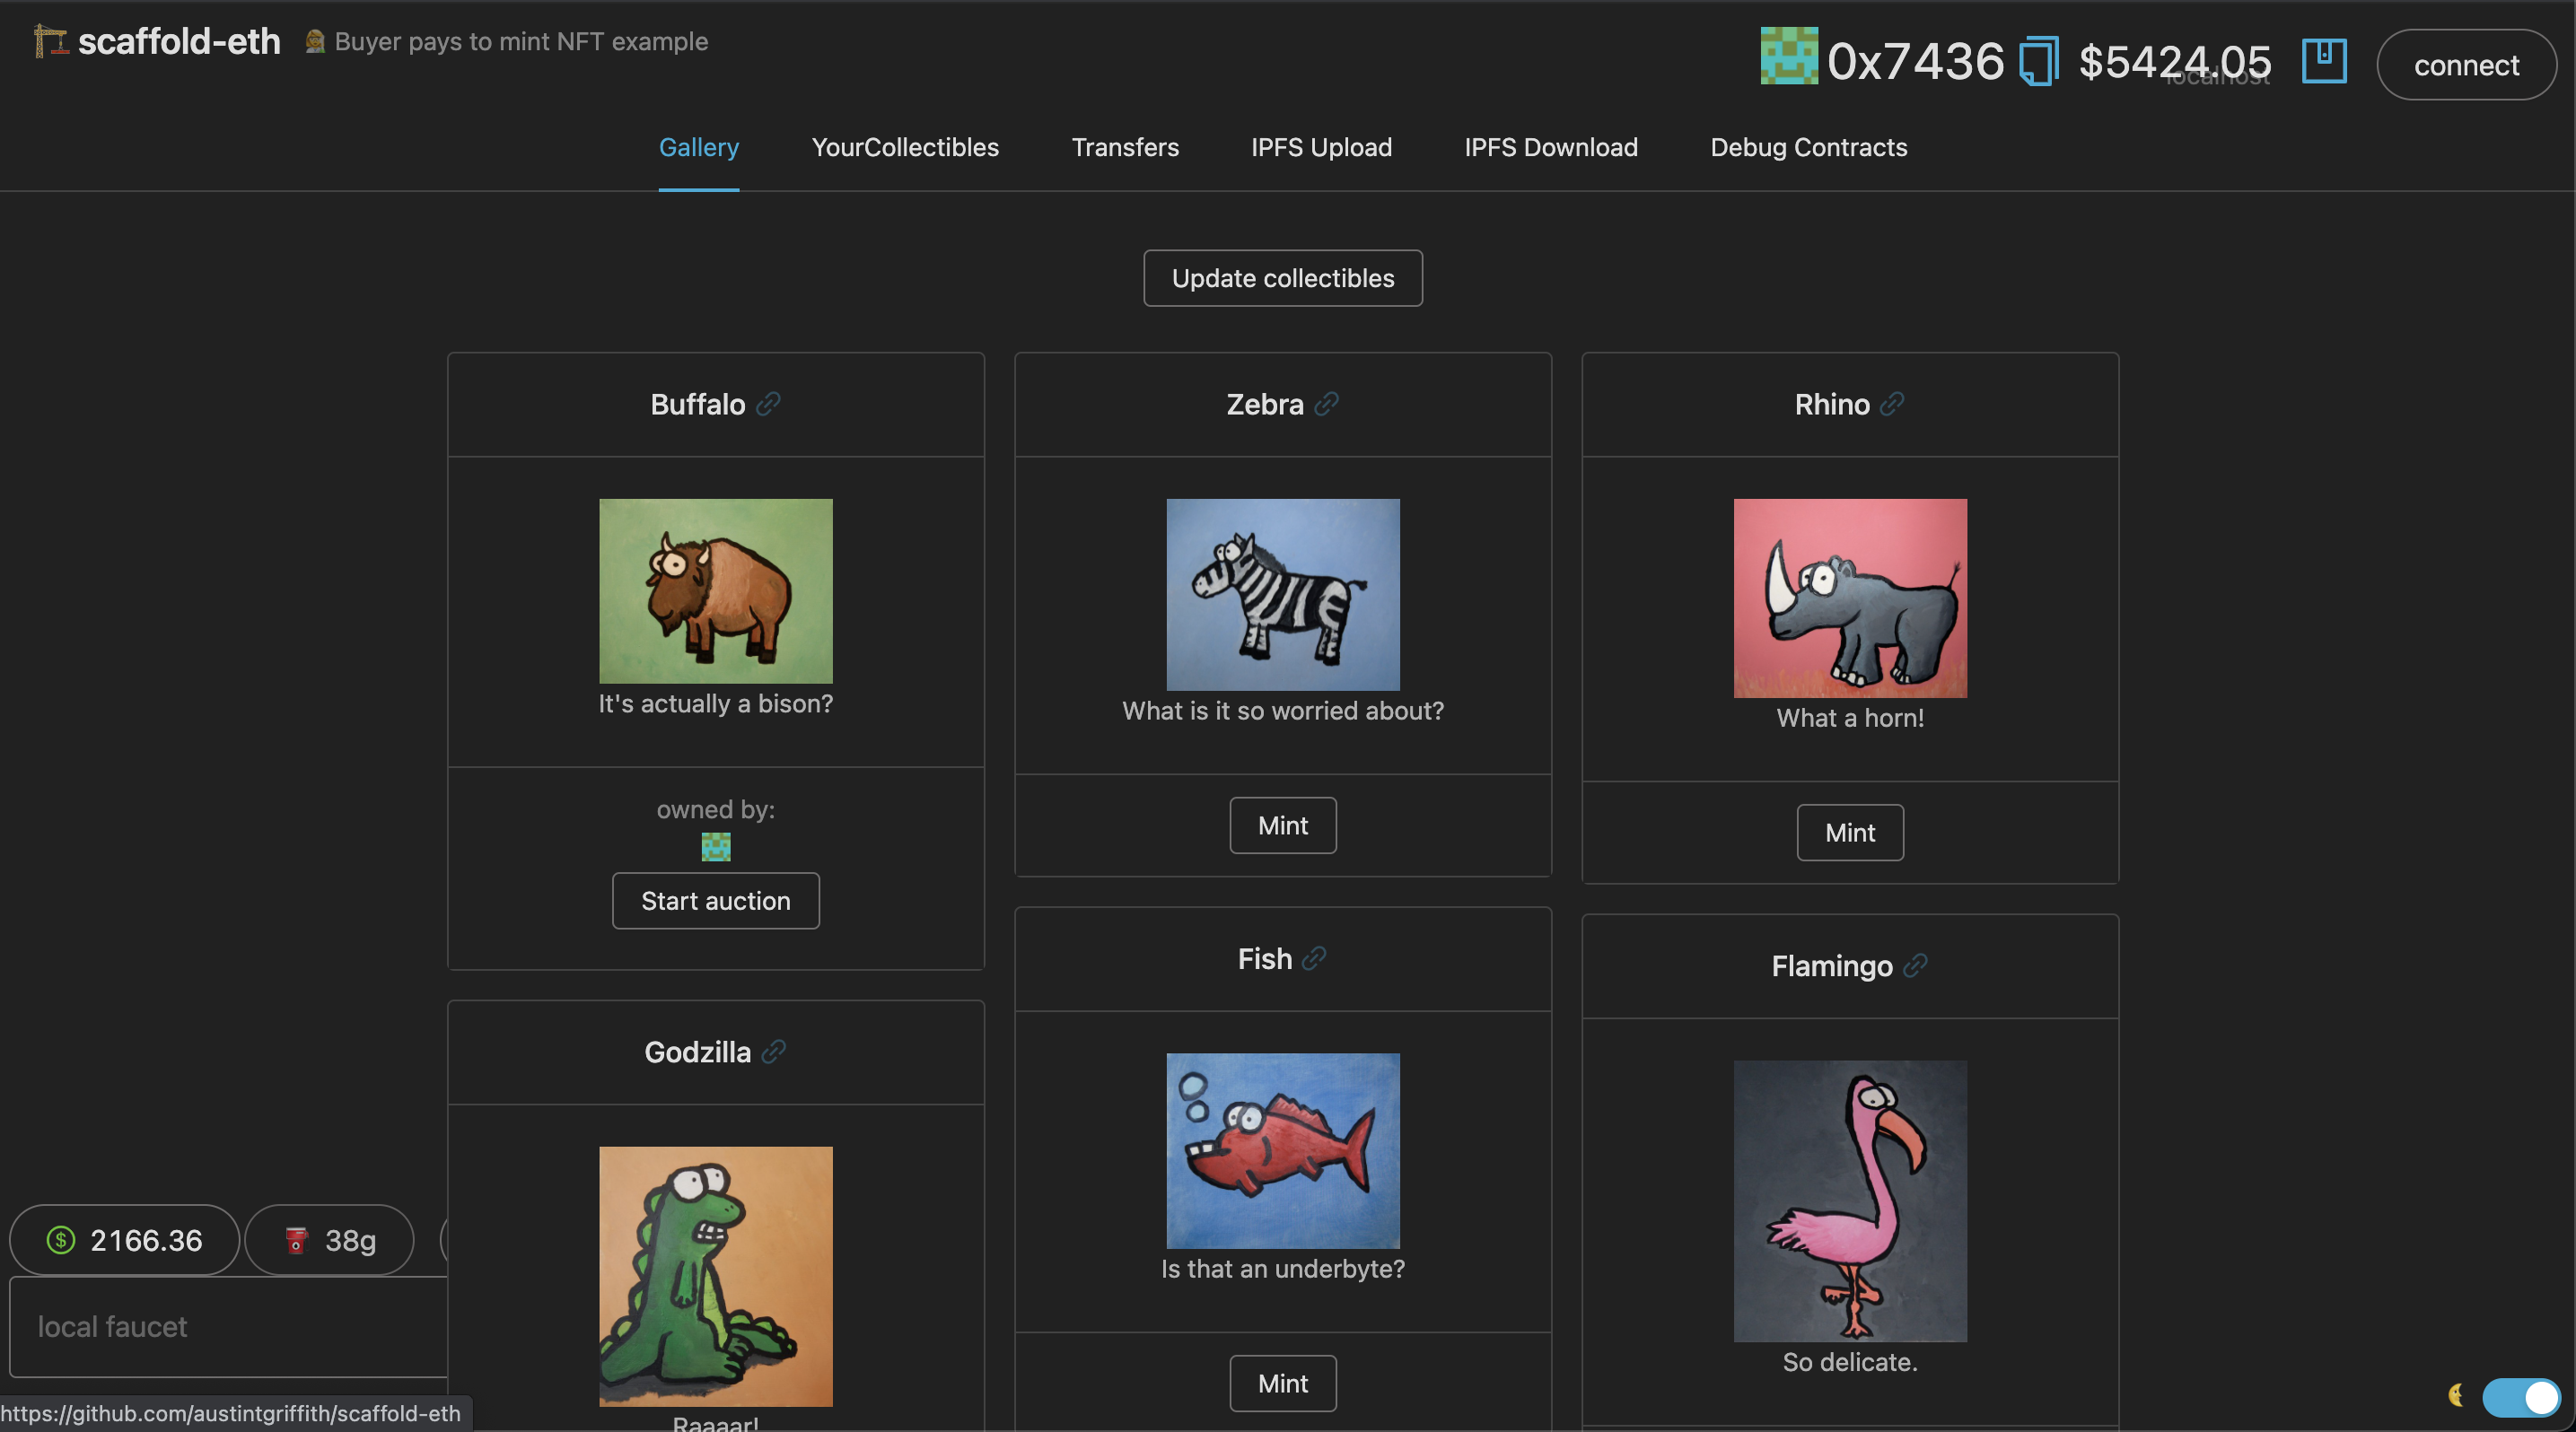Go to the IPFS Upload tab

(1321, 147)
